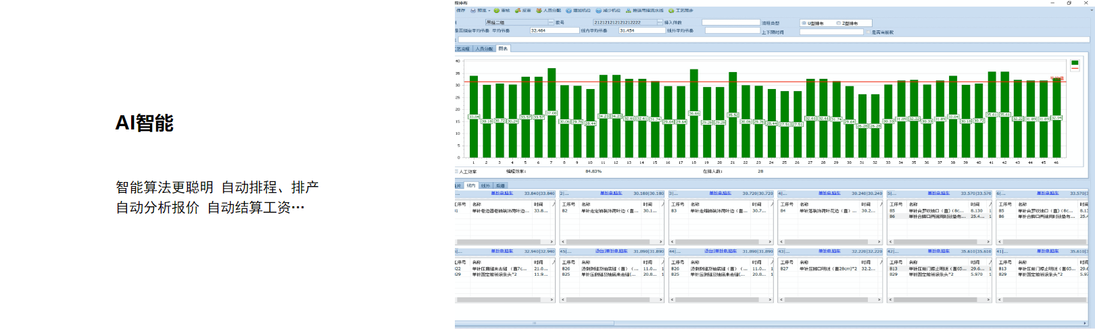Click the red line legend swatch on the chart

pyautogui.click(x=1075, y=68)
